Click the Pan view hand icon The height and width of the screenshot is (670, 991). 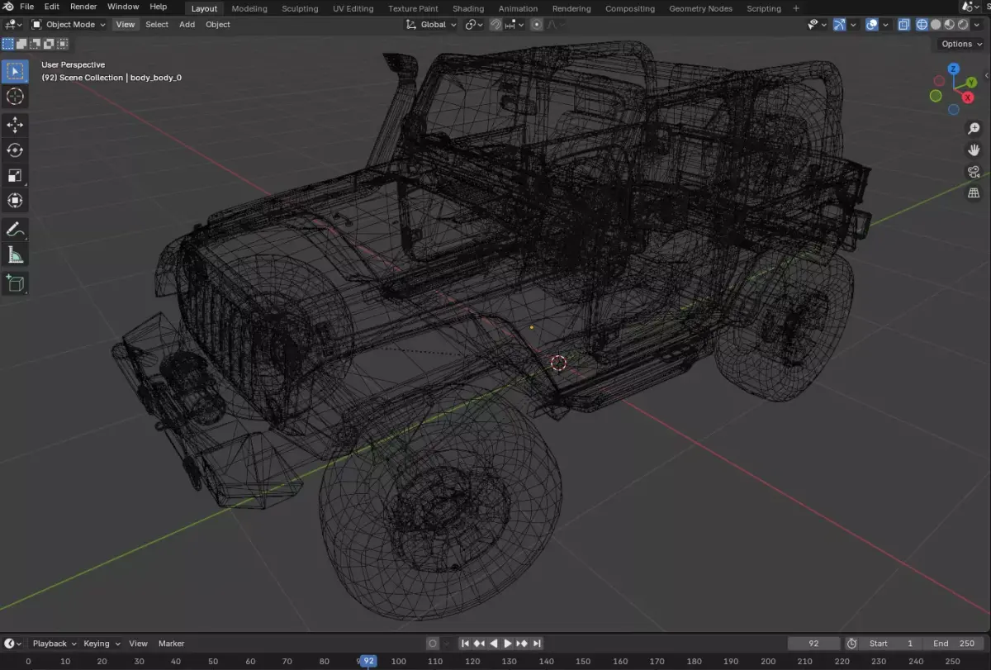click(974, 150)
